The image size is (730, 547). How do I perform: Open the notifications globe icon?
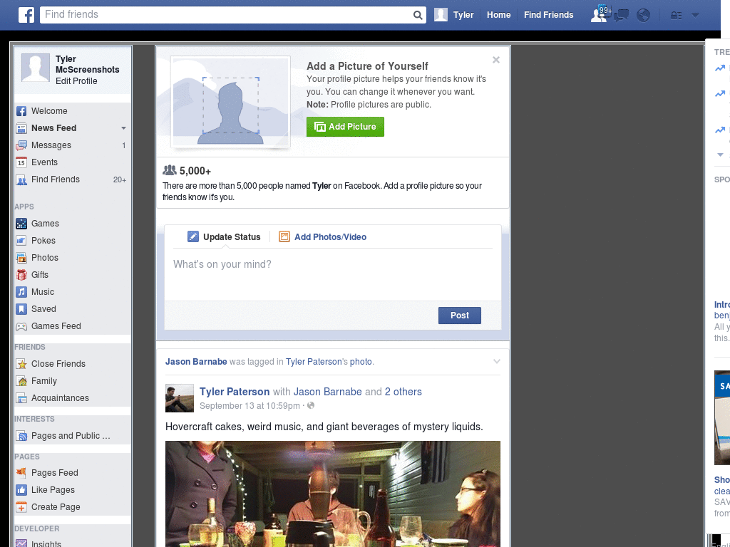[644, 16]
